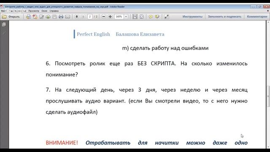The width and height of the screenshot is (270, 152).
Task: Maximize the Adobe Reader window
Action: (x=260, y=7)
